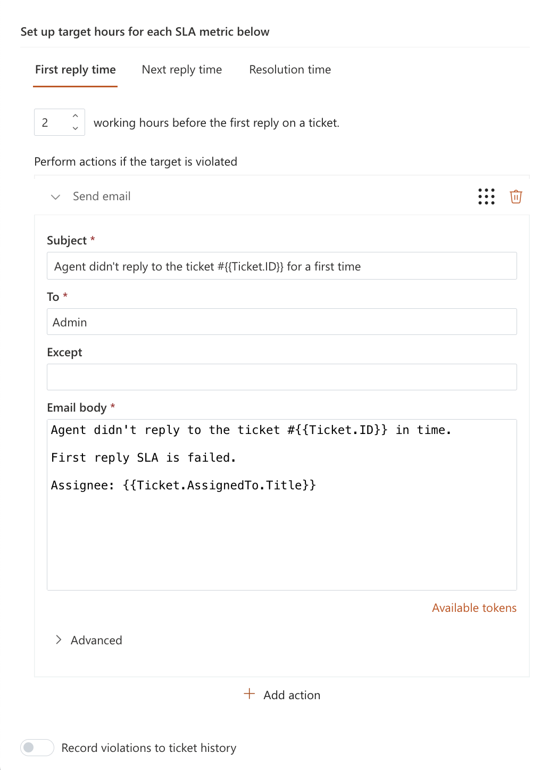Viewport: 549px width, 770px height.
Task: Open the Resolution time tab
Action: coord(290,70)
